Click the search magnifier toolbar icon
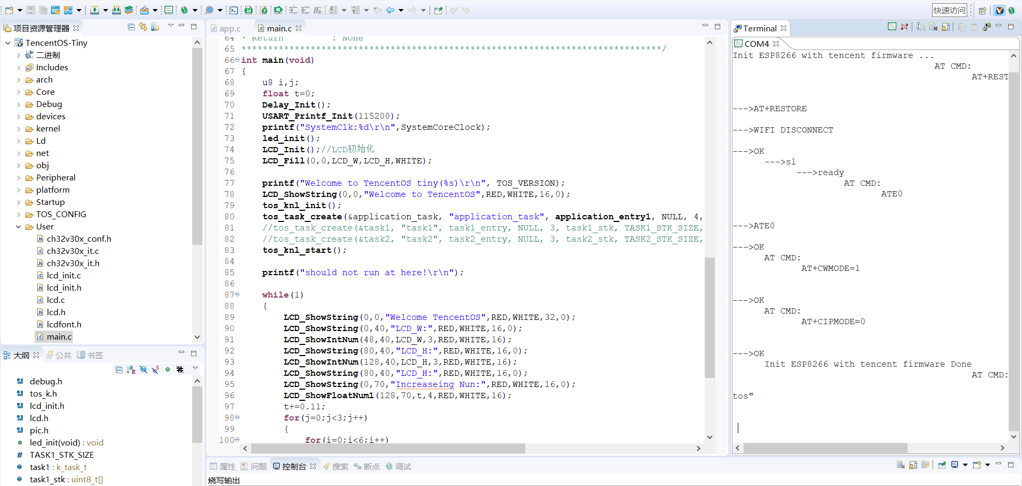Viewport: 1022px width, 486px height. 209,10
